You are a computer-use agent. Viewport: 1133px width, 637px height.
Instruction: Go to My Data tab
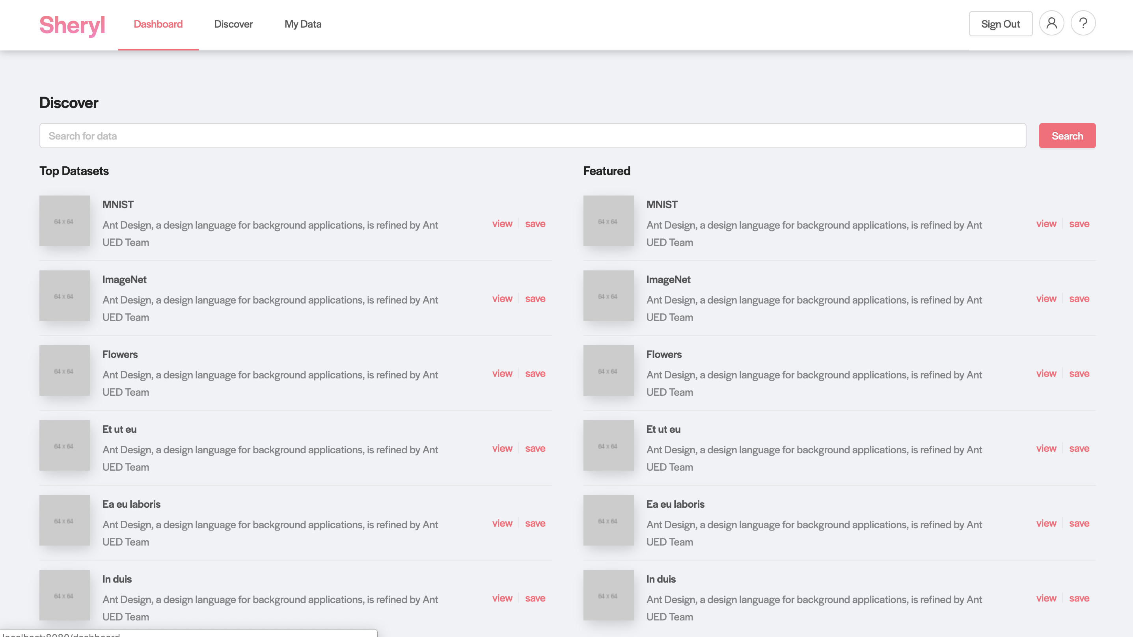[x=303, y=24]
